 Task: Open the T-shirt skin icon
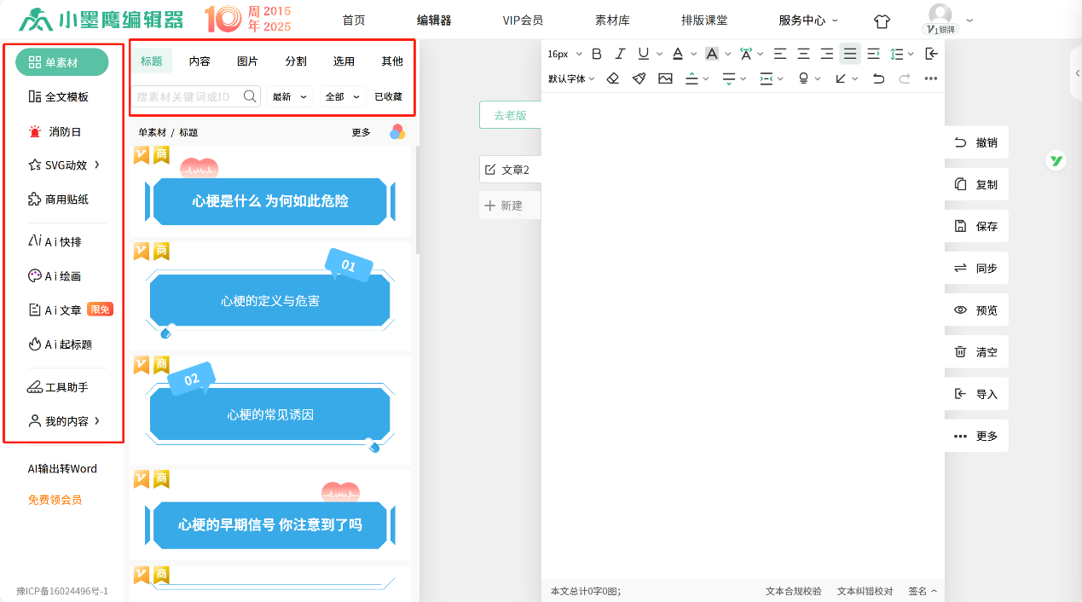[882, 20]
